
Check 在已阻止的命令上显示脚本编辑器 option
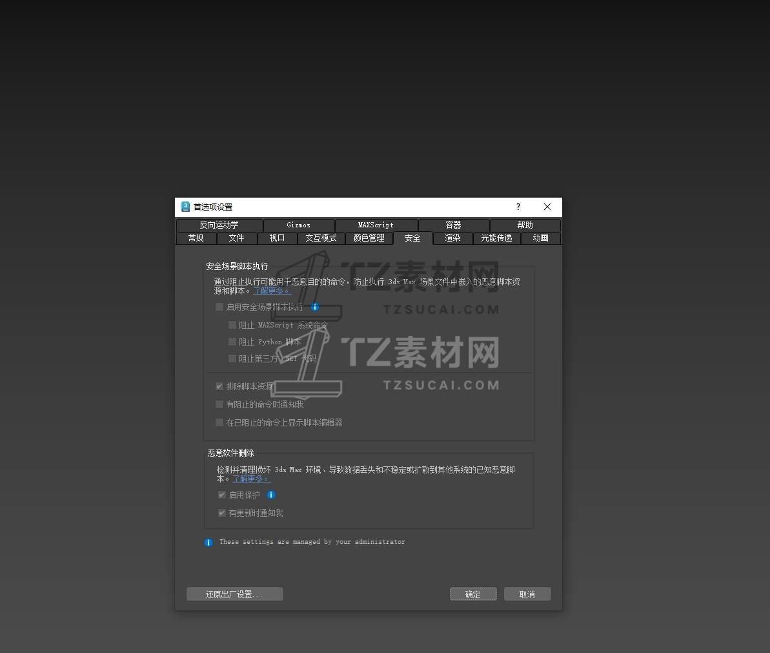[x=219, y=422]
